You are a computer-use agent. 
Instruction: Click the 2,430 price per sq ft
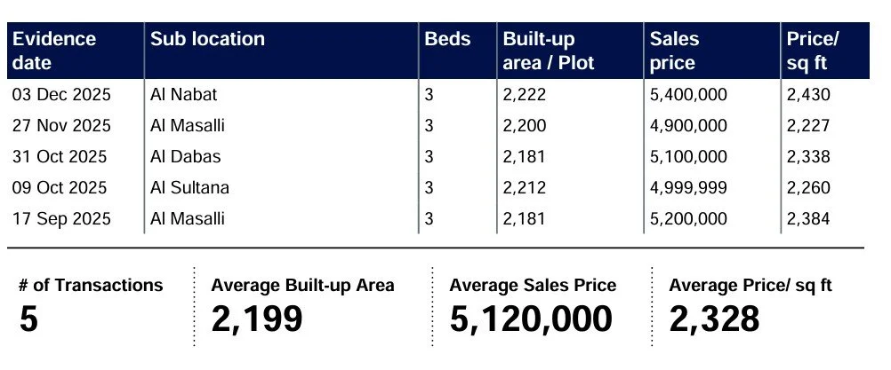click(x=808, y=95)
